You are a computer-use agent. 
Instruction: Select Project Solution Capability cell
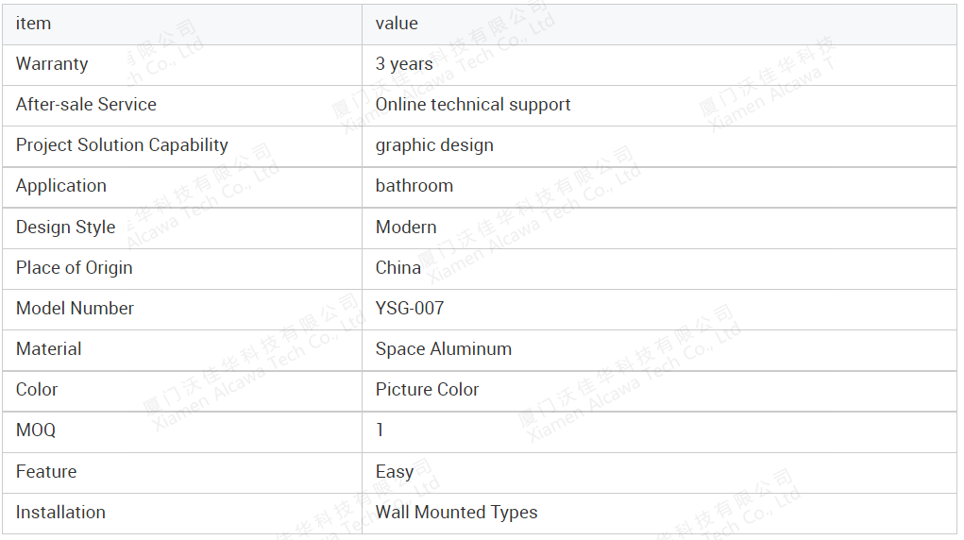[182, 145]
